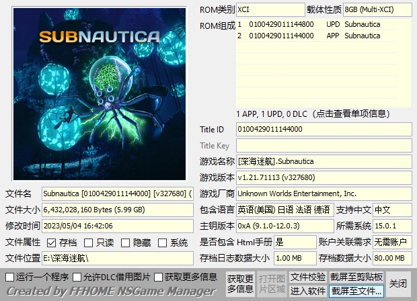Enable the 运行一个程序 option
Screen dimensions: 417x301
point(9,277)
